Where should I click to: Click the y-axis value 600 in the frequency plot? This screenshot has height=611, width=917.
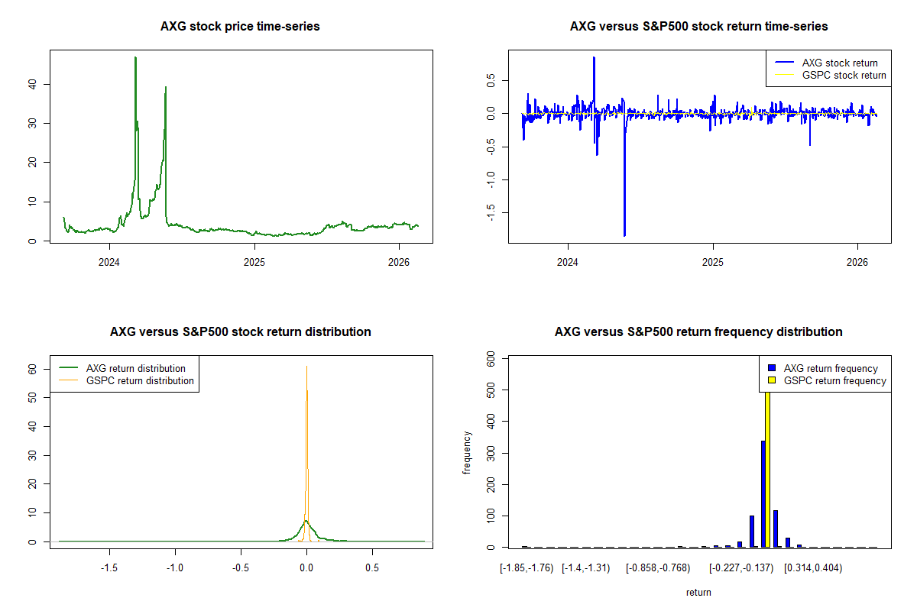coord(492,358)
